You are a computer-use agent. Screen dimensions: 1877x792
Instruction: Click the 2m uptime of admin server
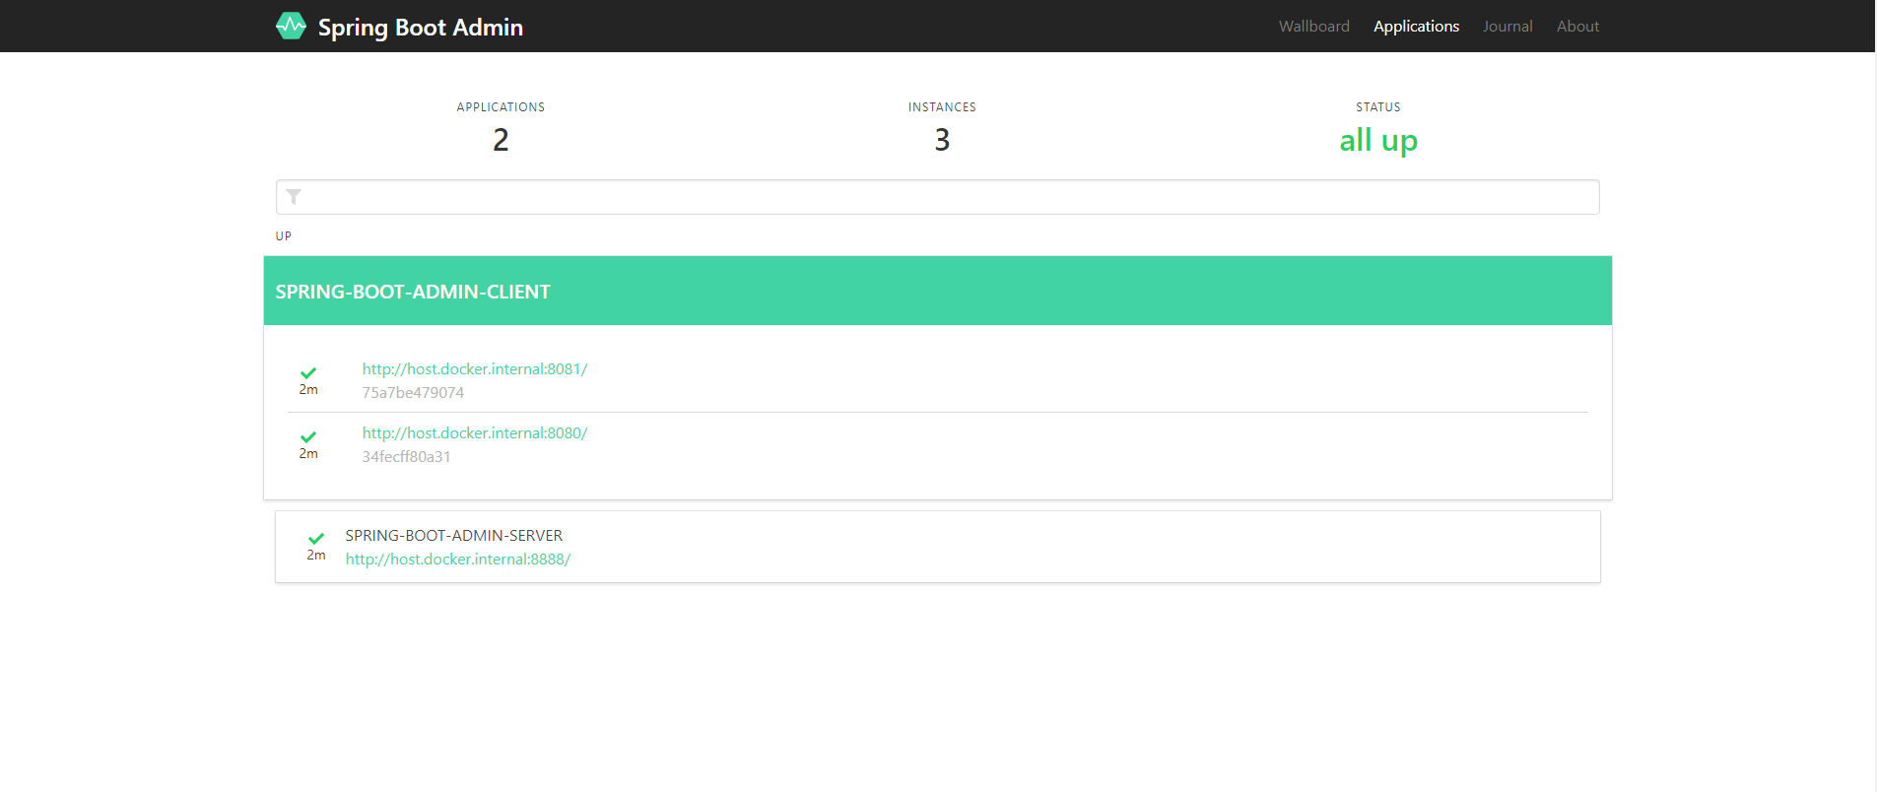316,556
